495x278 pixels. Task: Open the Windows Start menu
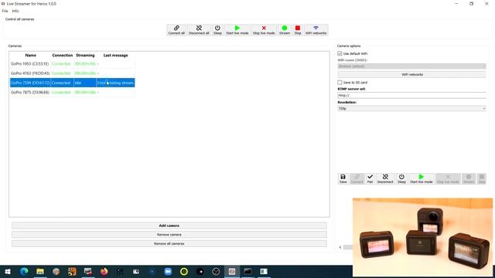(x=8, y=271)
